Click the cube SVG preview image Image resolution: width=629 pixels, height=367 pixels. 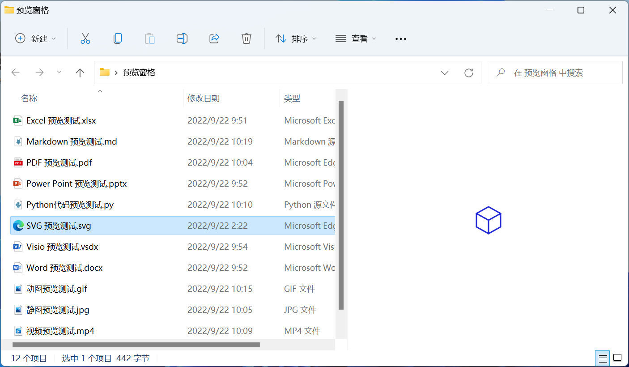488,220
